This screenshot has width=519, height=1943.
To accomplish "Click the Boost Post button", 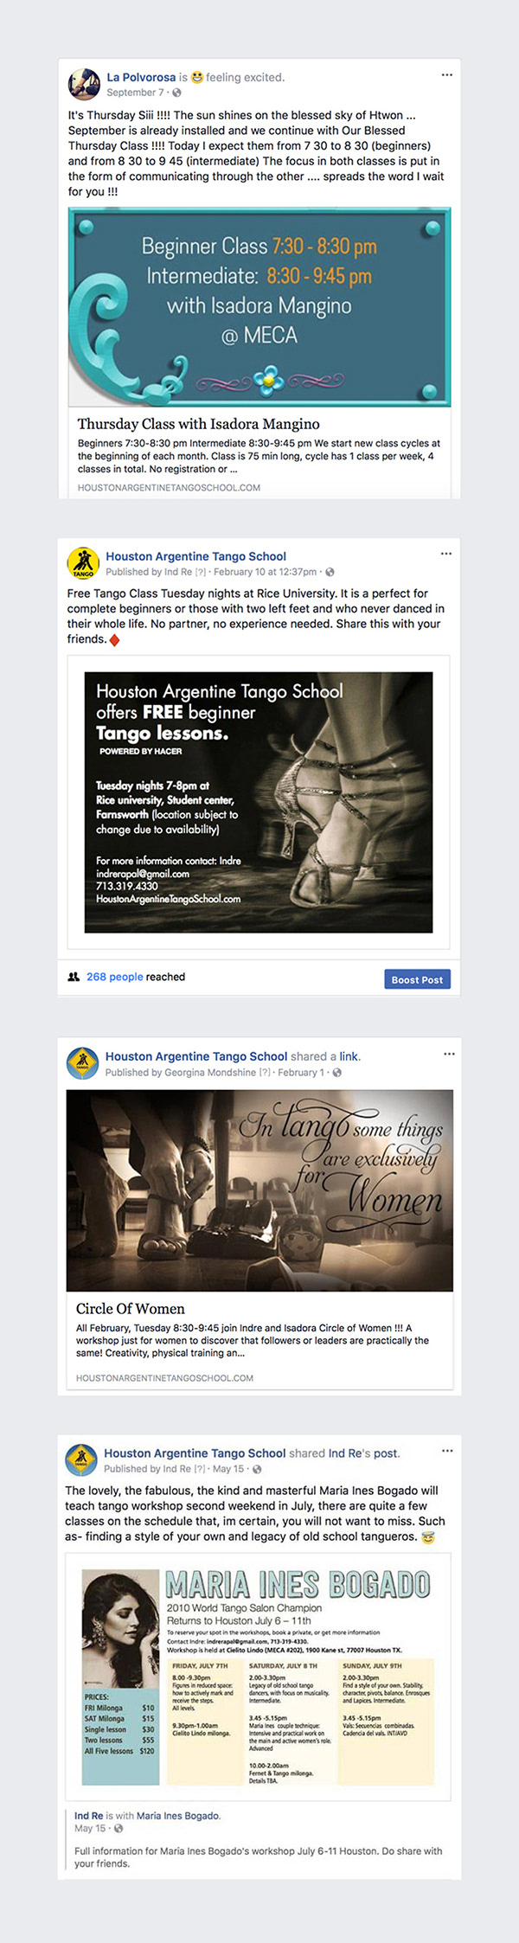I will [417, 979].
